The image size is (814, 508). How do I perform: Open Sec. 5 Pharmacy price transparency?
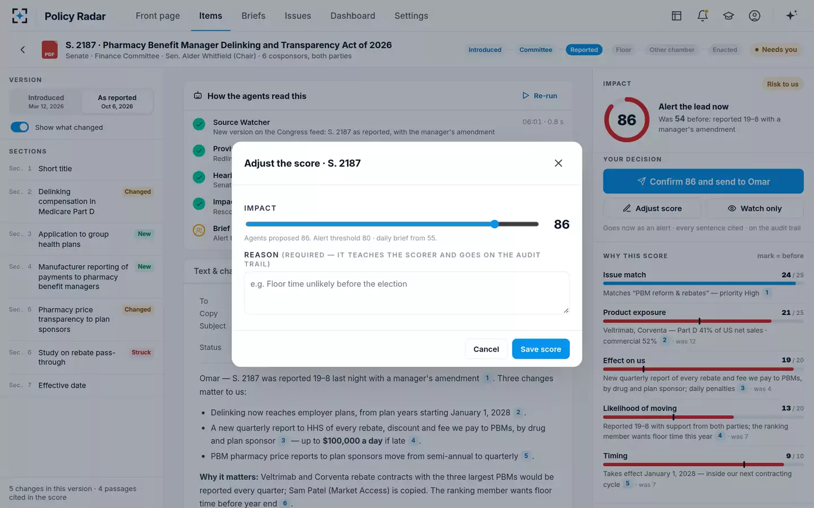click(81, 319)
